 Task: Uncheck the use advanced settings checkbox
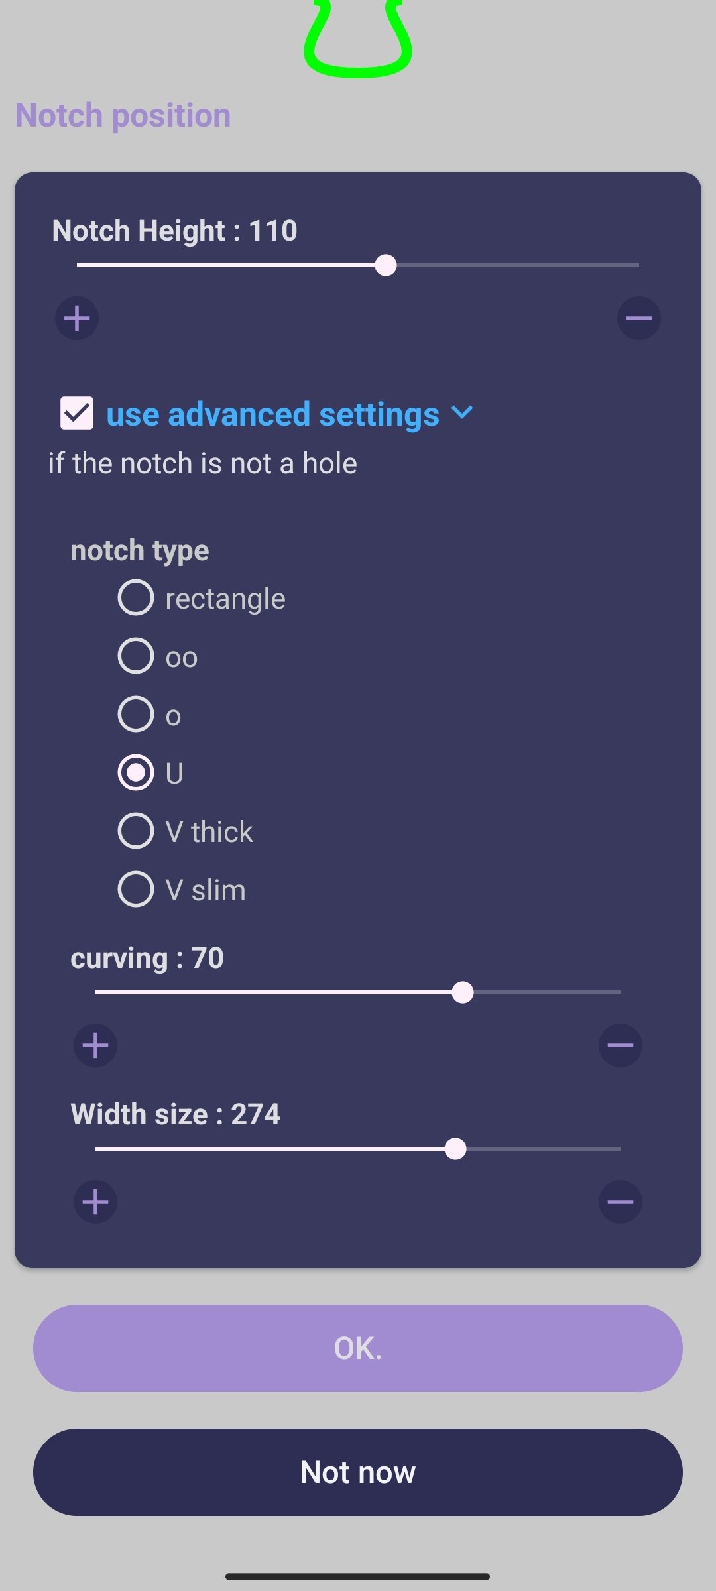click(x=77, y=414)
